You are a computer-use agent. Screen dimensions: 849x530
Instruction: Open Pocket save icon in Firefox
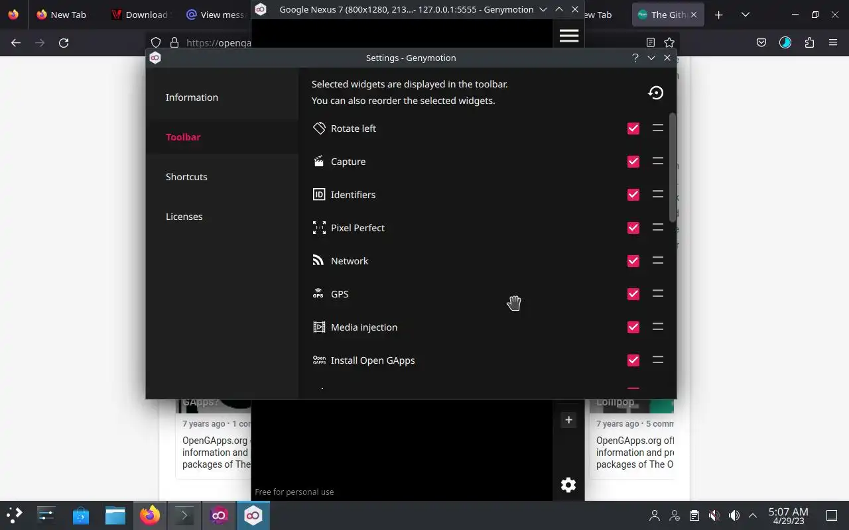click(x=761, y=42)
